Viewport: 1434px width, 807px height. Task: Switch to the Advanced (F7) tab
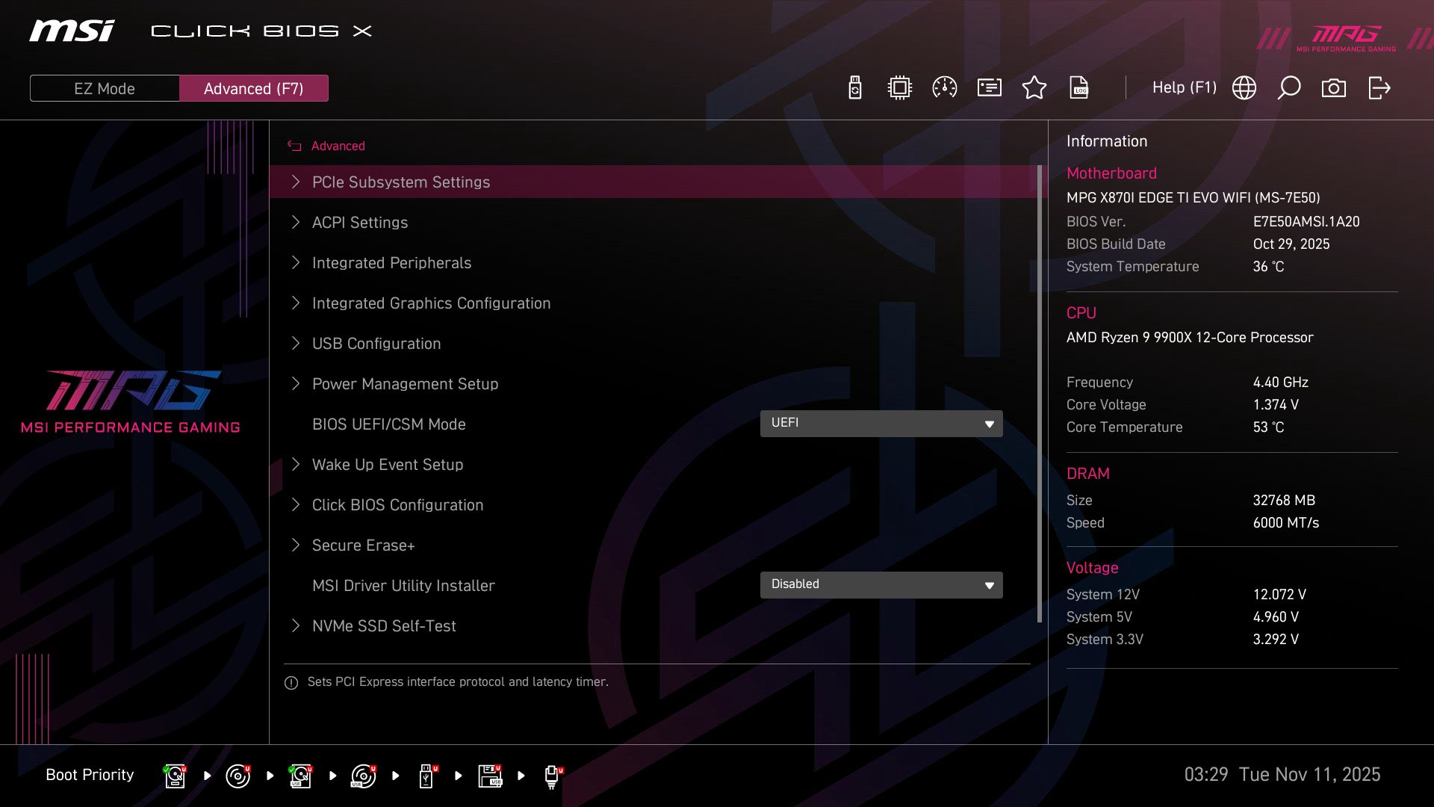(254, 87)
